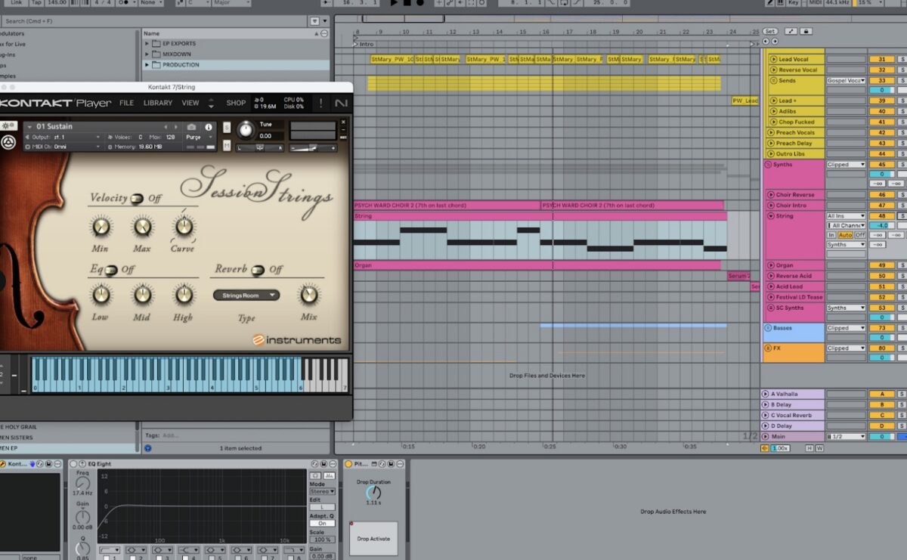The height and width of the screenshot is (560, 907).
Task: Click the Kontakt view switcher up-down arrows
Action: (211, 103)
